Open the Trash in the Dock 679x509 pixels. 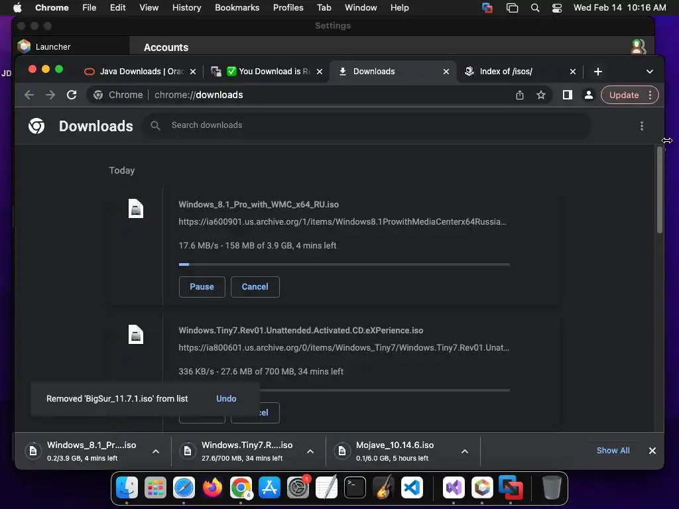(x=552, y=488)
